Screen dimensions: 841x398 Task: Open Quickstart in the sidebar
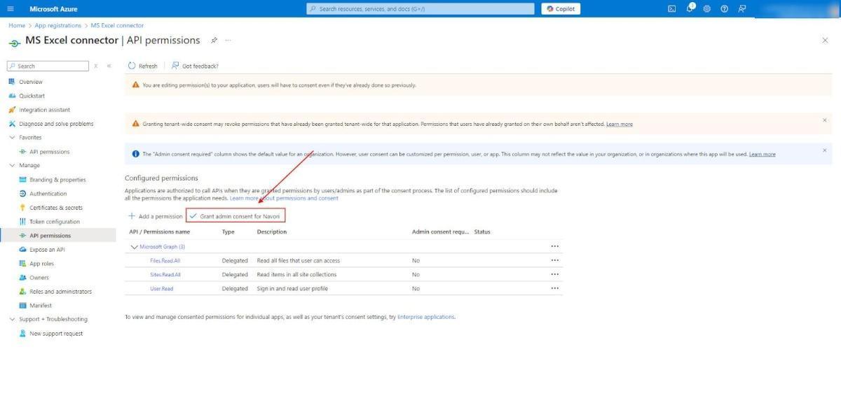coord(32,96)
